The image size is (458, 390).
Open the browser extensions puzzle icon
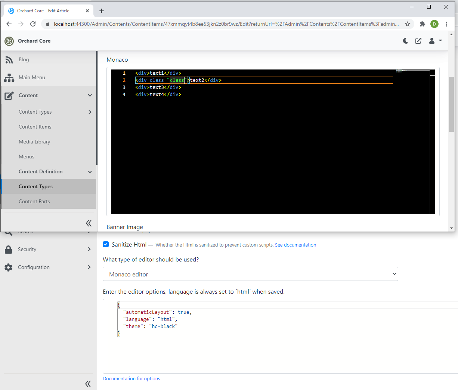423,24
